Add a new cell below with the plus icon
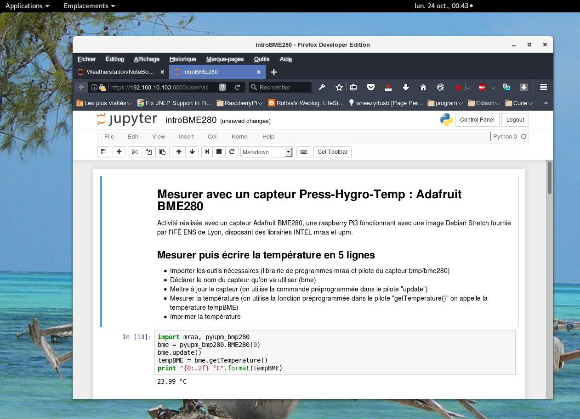Screen dimensions: 580x419 [119, 151]
